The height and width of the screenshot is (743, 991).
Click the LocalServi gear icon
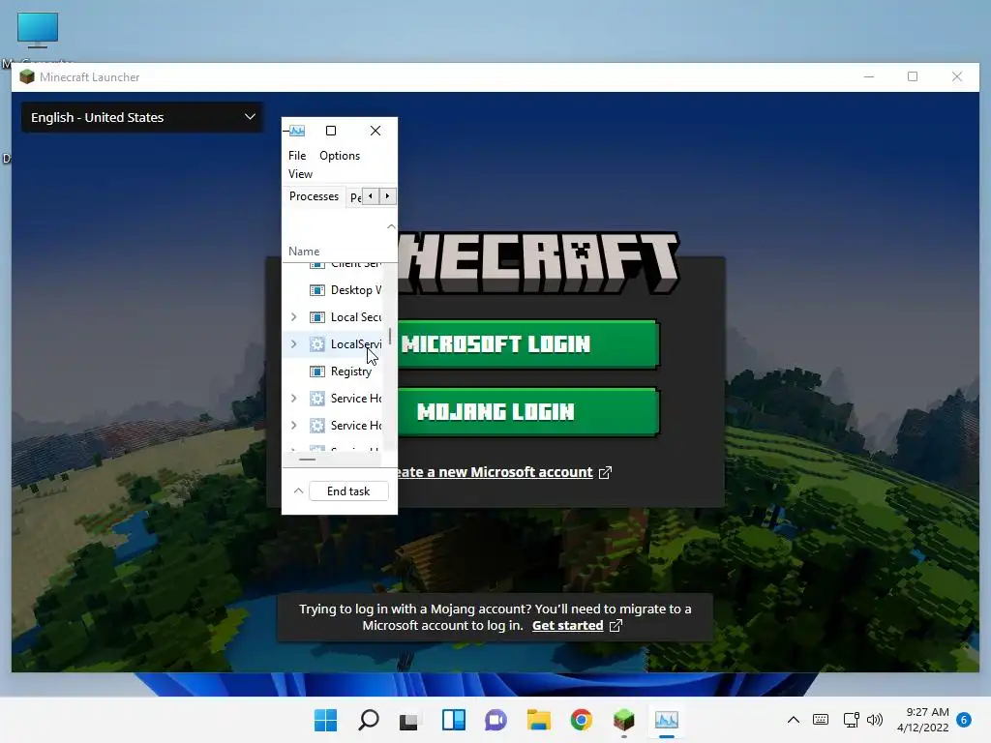[316, 344]
